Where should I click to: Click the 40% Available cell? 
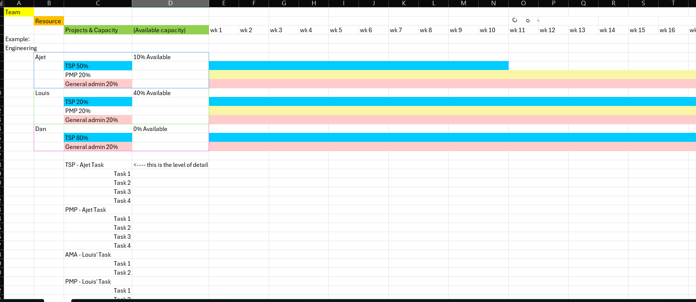pos(170,93)
